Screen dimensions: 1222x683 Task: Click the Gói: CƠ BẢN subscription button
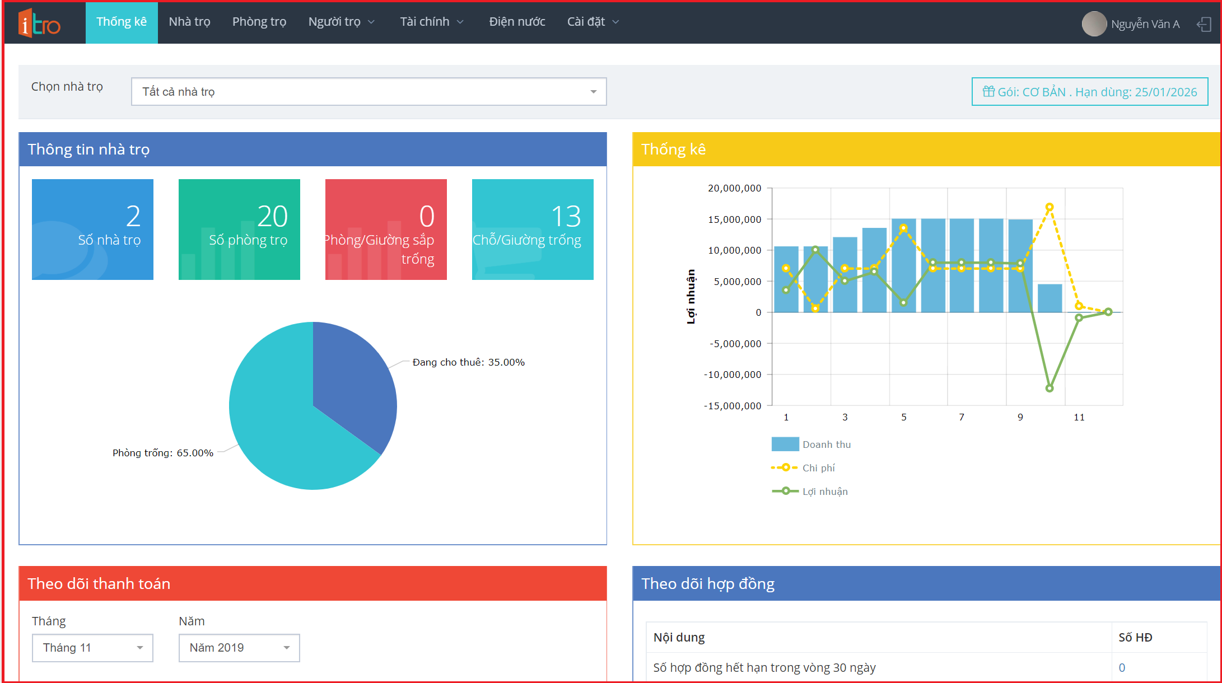coord(1089,92)
